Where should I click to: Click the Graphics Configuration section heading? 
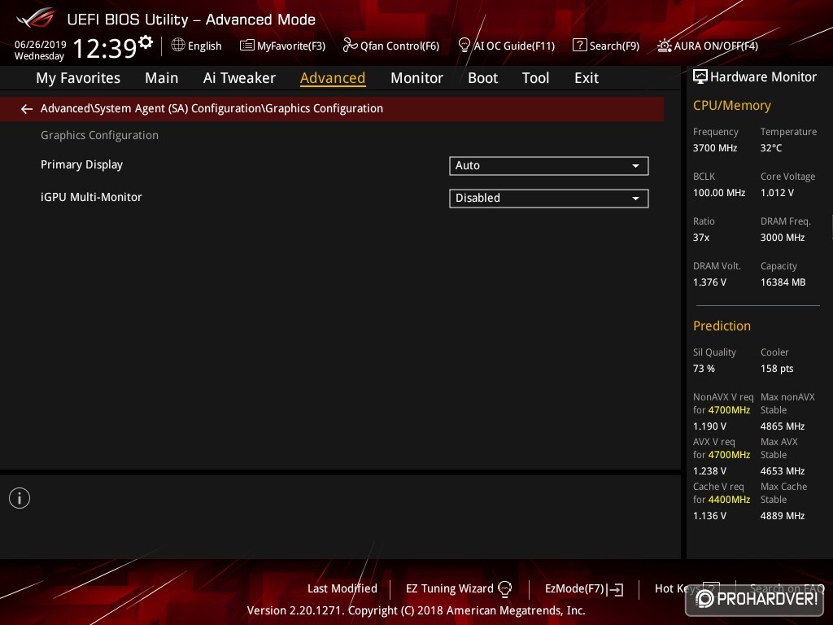pos(99,136)
